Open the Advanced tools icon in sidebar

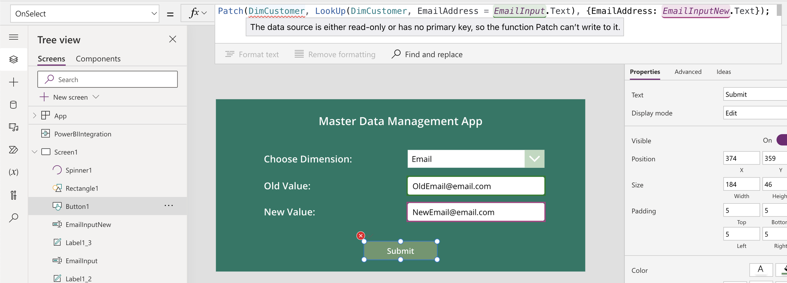tap(13, 195)
